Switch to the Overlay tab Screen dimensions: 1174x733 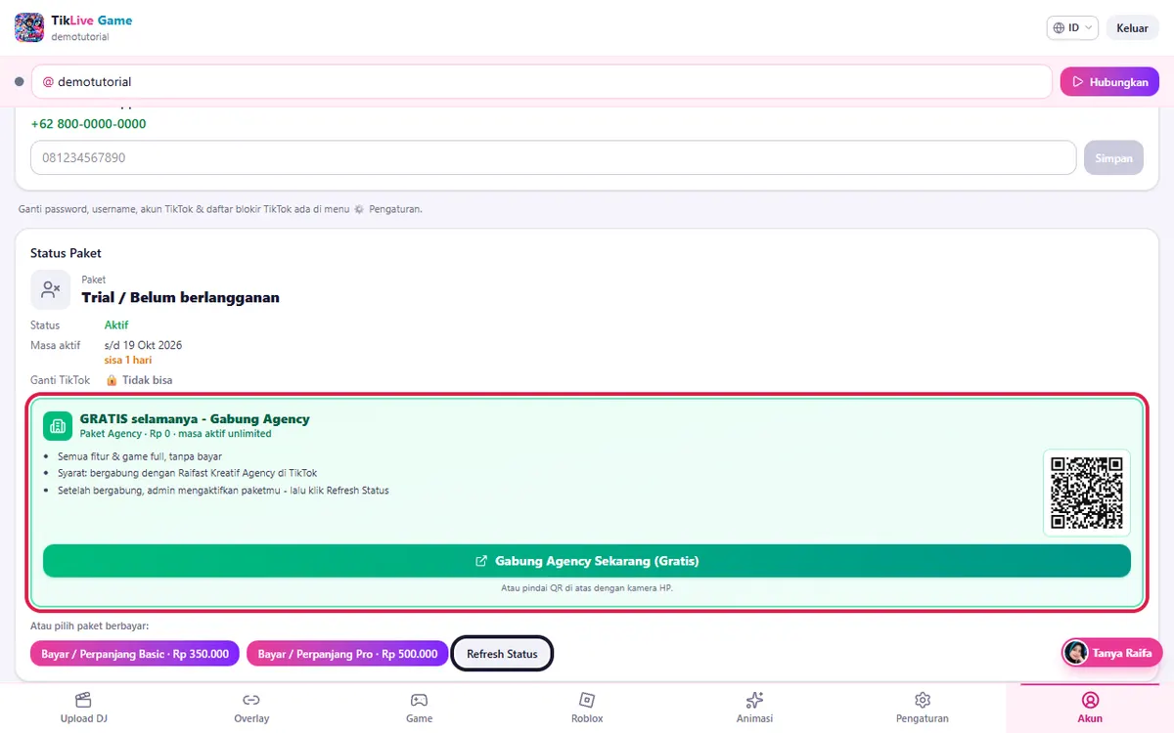[x=251, y=709]
